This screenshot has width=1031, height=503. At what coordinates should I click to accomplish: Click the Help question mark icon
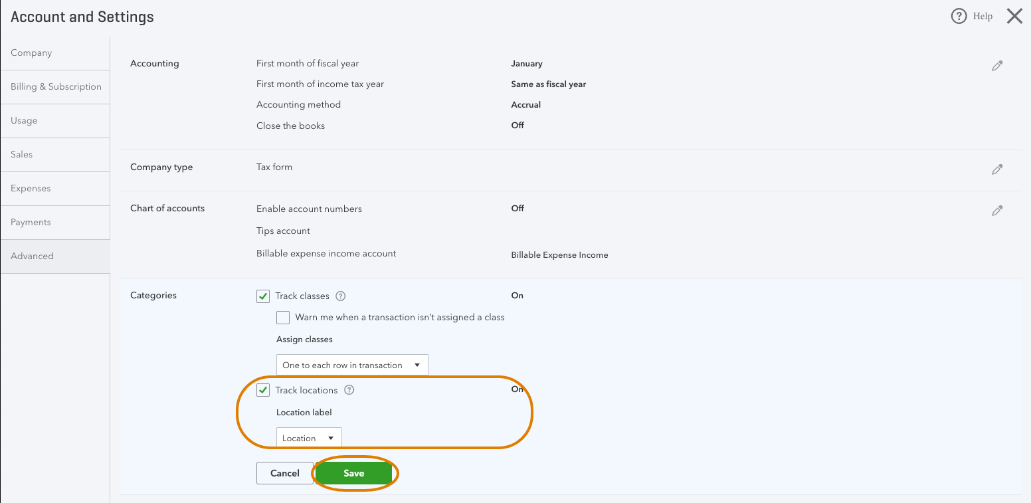click(x=959, y=17)
